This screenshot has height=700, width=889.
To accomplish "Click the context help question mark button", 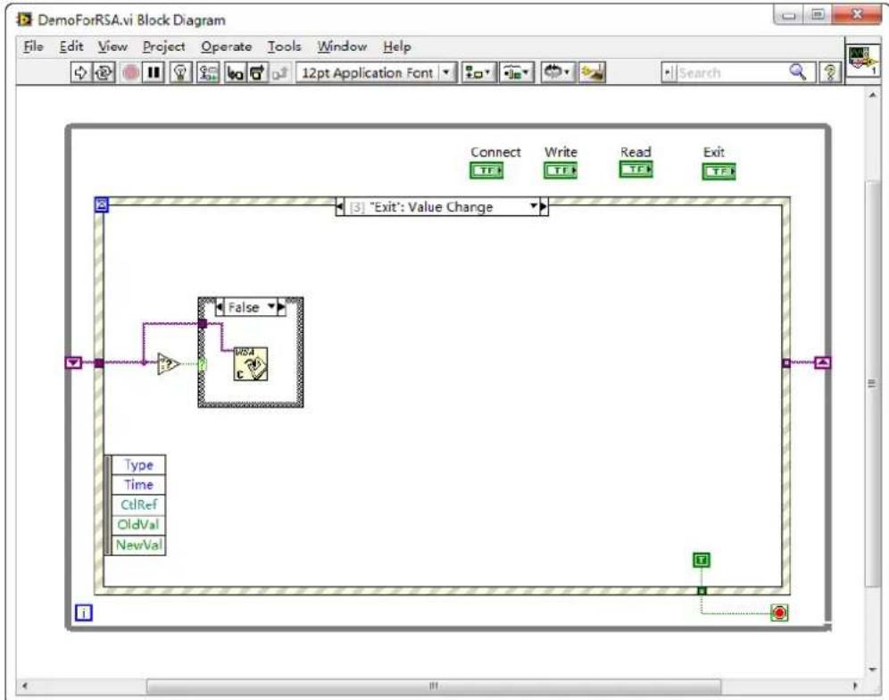I will coord(829,72).
